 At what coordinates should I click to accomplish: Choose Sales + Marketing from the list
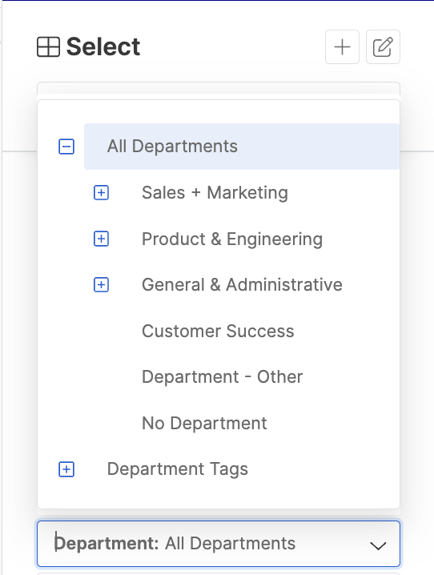click(x=215, y=192)
